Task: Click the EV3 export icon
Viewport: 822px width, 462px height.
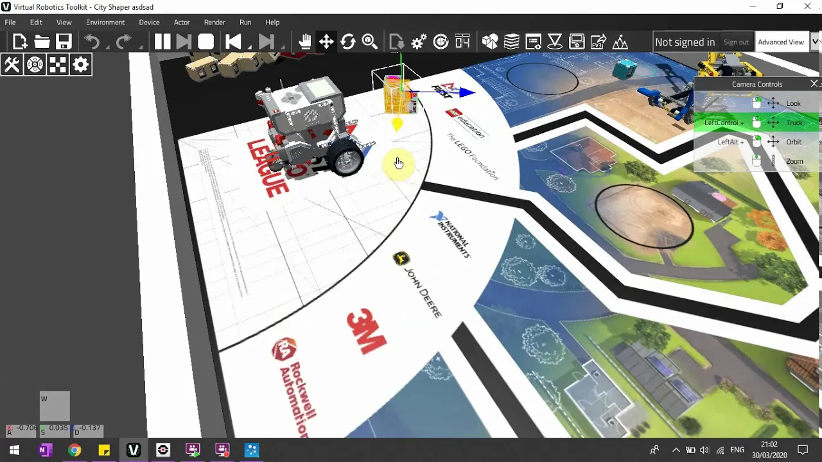Action: click(x=599, y=42)
